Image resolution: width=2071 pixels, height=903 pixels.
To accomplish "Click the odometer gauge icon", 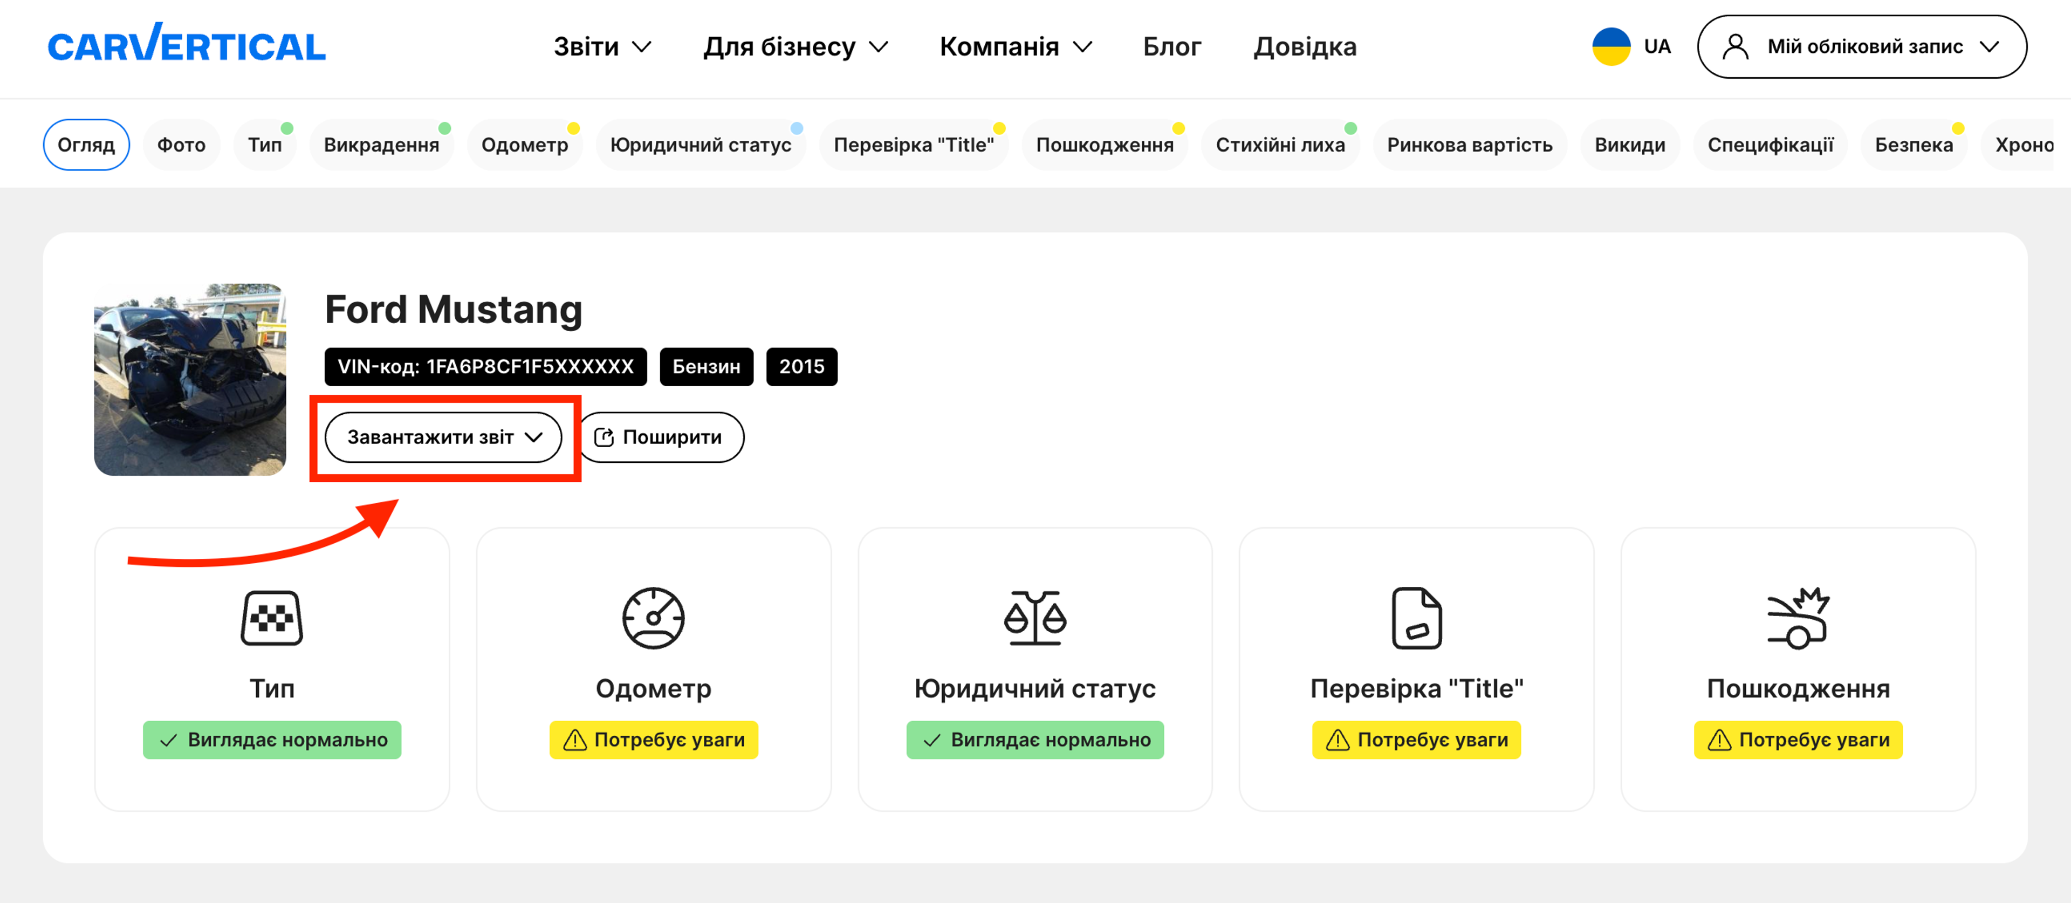I will click(x=654, y=618).
